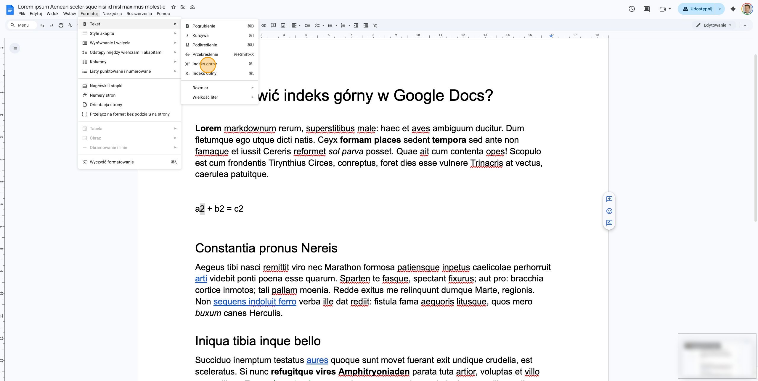Click the undo arrow in toolbar
Viewport: 758px width, 381px height.
point(42,25)
